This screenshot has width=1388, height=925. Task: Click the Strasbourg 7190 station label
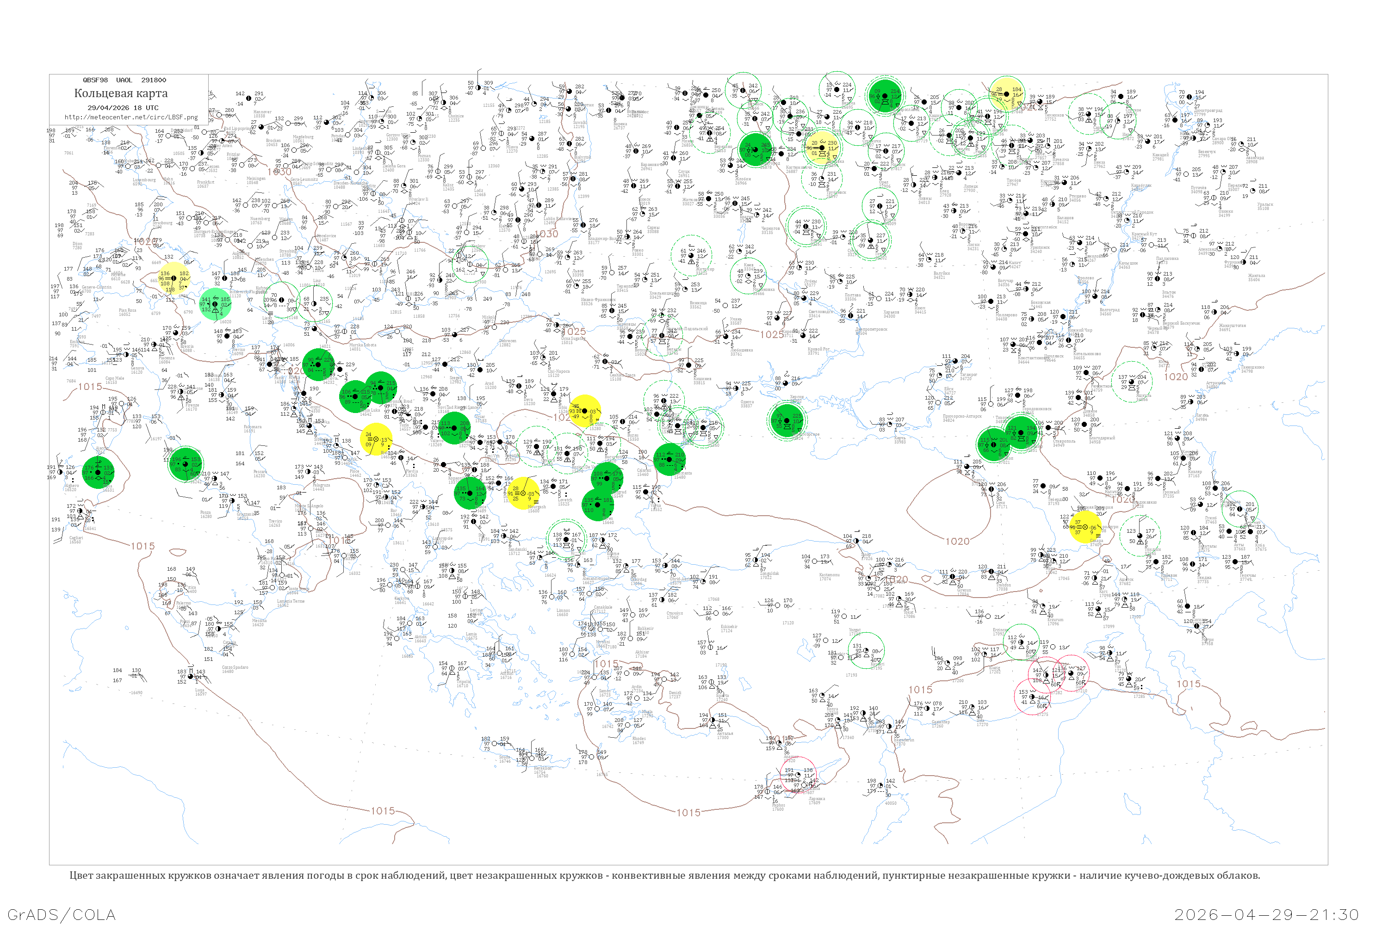163,224
